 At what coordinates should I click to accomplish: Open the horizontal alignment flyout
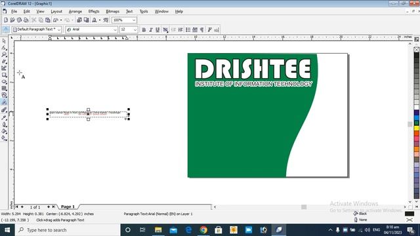(165, 29)
